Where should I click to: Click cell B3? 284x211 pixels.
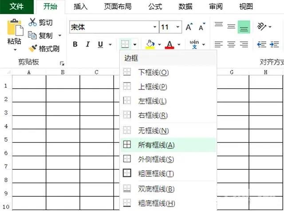point(63,109)
